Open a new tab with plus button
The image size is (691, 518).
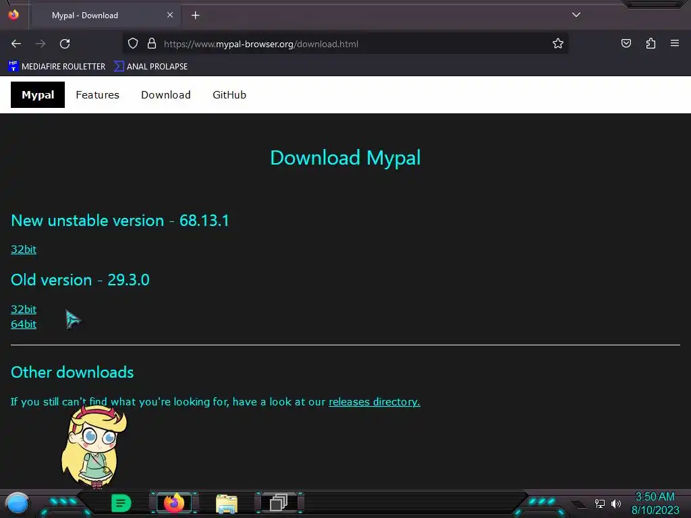point(195,16)
